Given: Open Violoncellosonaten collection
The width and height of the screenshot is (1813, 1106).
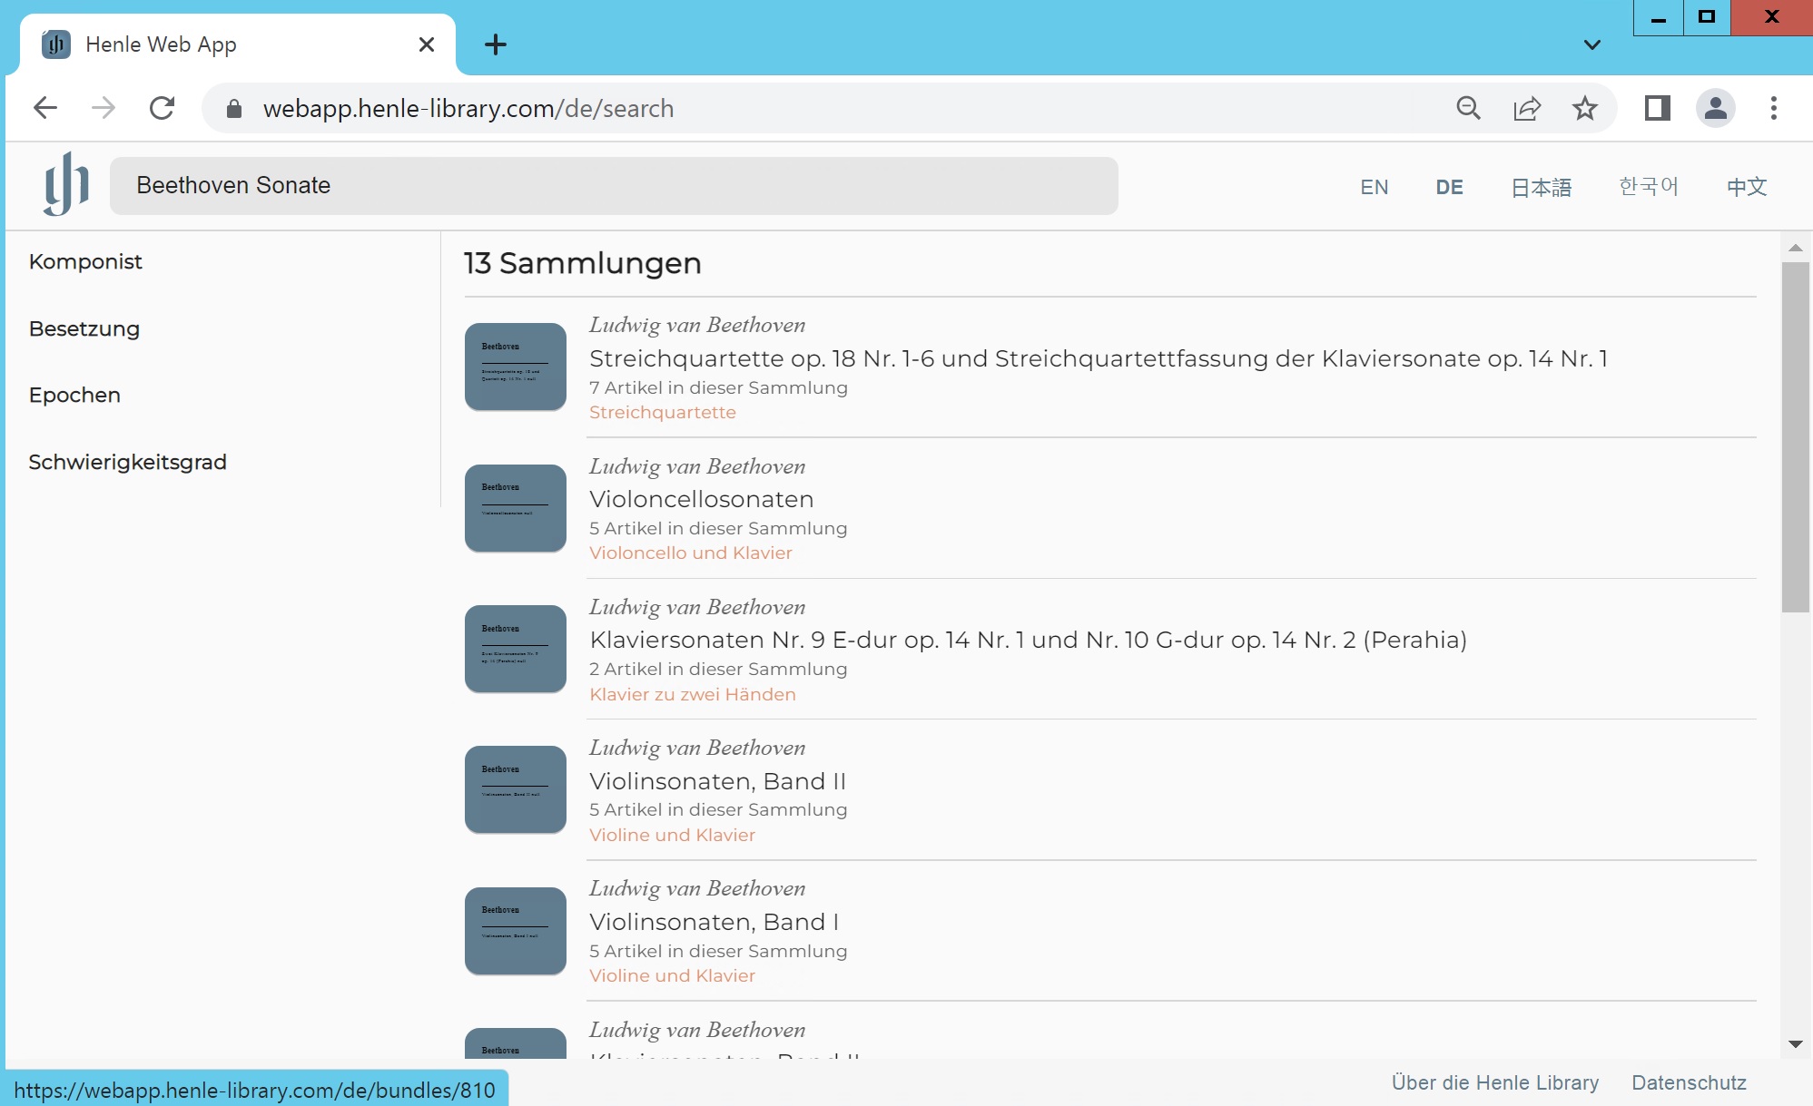Looking at the screenshot, I should (x=701, y=499).
